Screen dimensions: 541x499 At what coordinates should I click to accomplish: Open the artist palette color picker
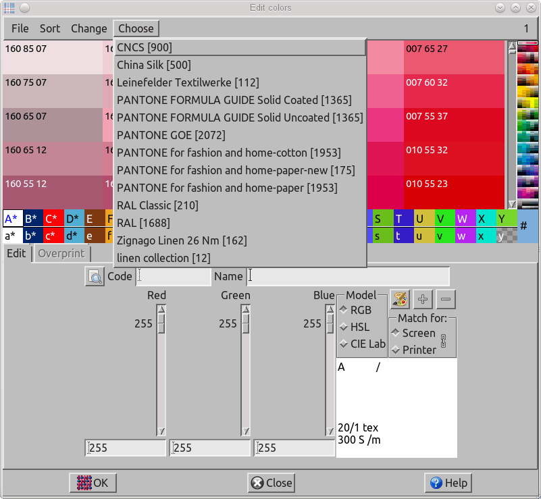point(400,299)
